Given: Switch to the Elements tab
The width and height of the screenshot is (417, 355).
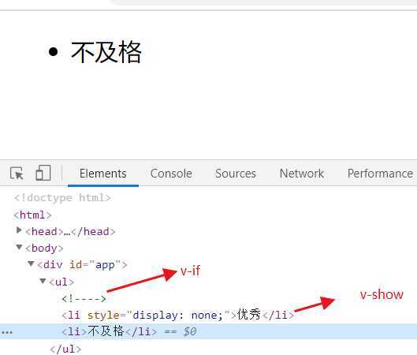Looking at the screenshot, I should click(x=103, y=174).
